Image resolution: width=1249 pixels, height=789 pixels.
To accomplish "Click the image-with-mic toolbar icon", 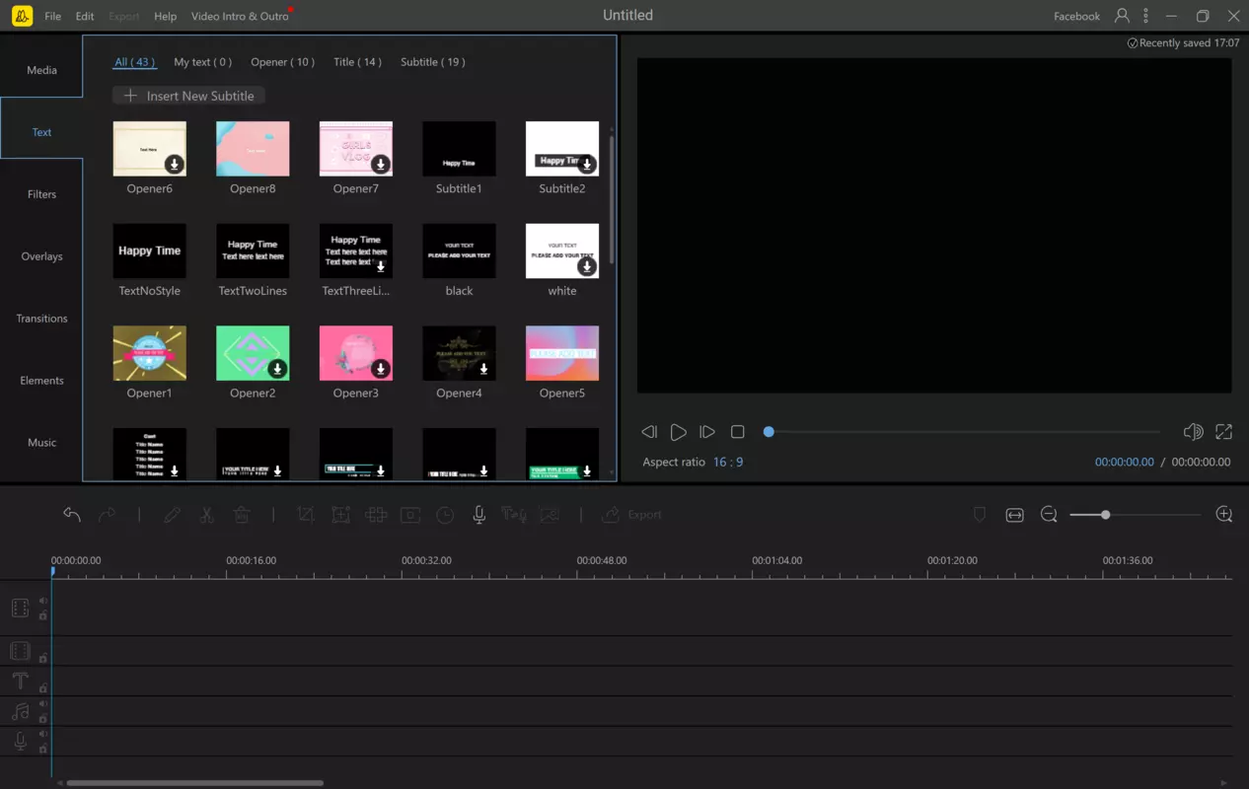I will click(x=549, y=515).
